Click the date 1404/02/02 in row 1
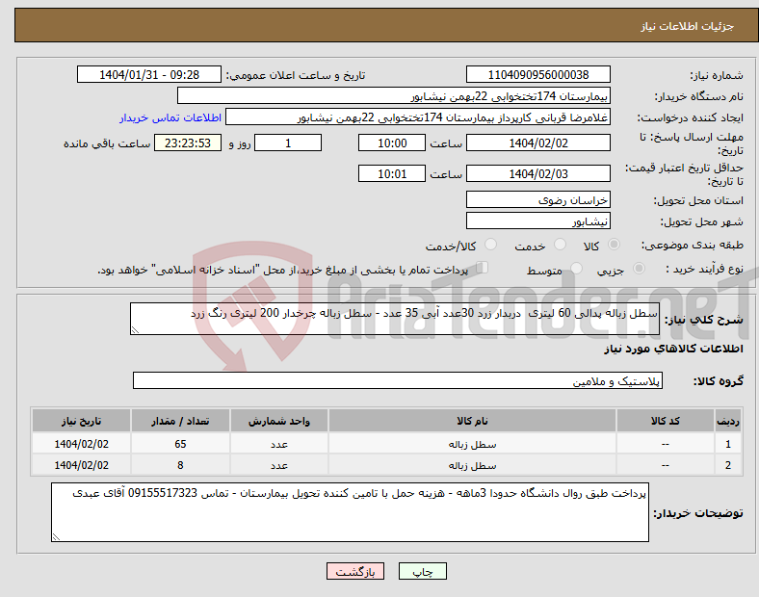The width and height of the screenshot is (759, 597). (81, 444)
